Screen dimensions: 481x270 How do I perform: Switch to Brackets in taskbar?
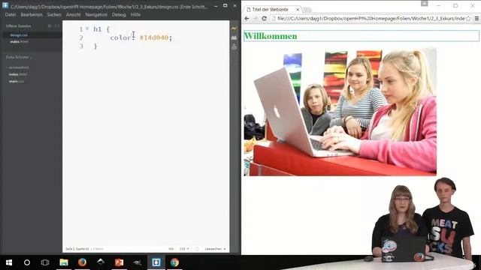tap(156, 262)
